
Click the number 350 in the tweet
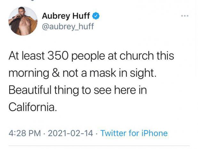pos(58,56)
